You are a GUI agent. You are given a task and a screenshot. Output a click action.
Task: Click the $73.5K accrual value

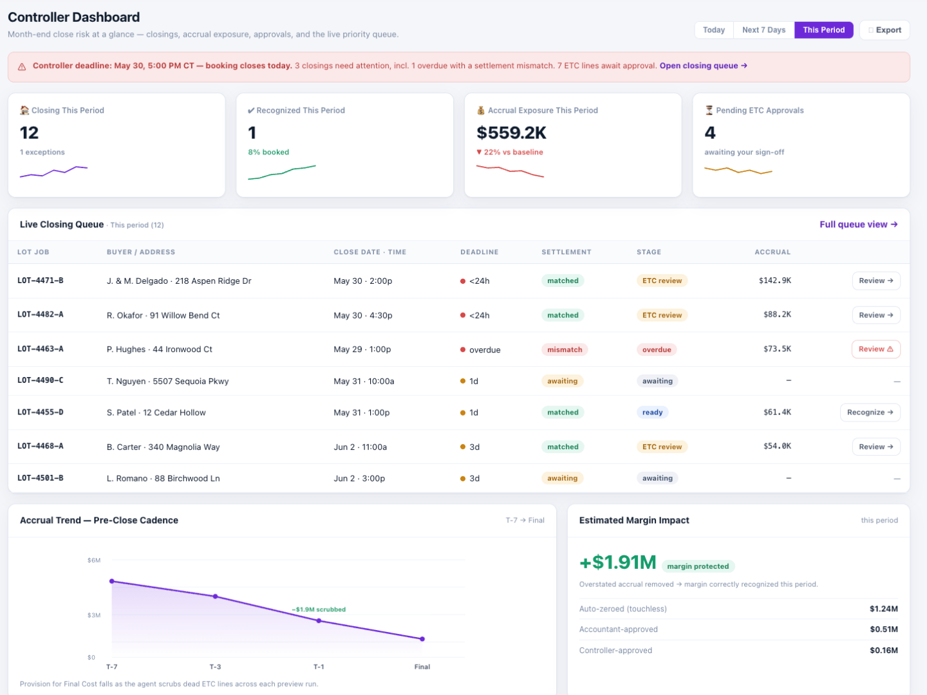tap(778, 349)
